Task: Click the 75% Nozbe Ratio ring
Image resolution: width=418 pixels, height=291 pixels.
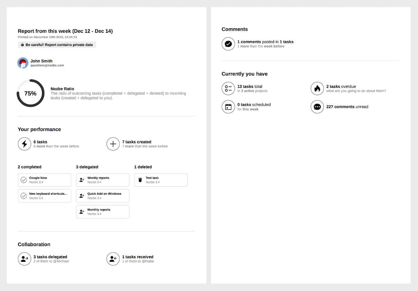Action: coord(31,93)
